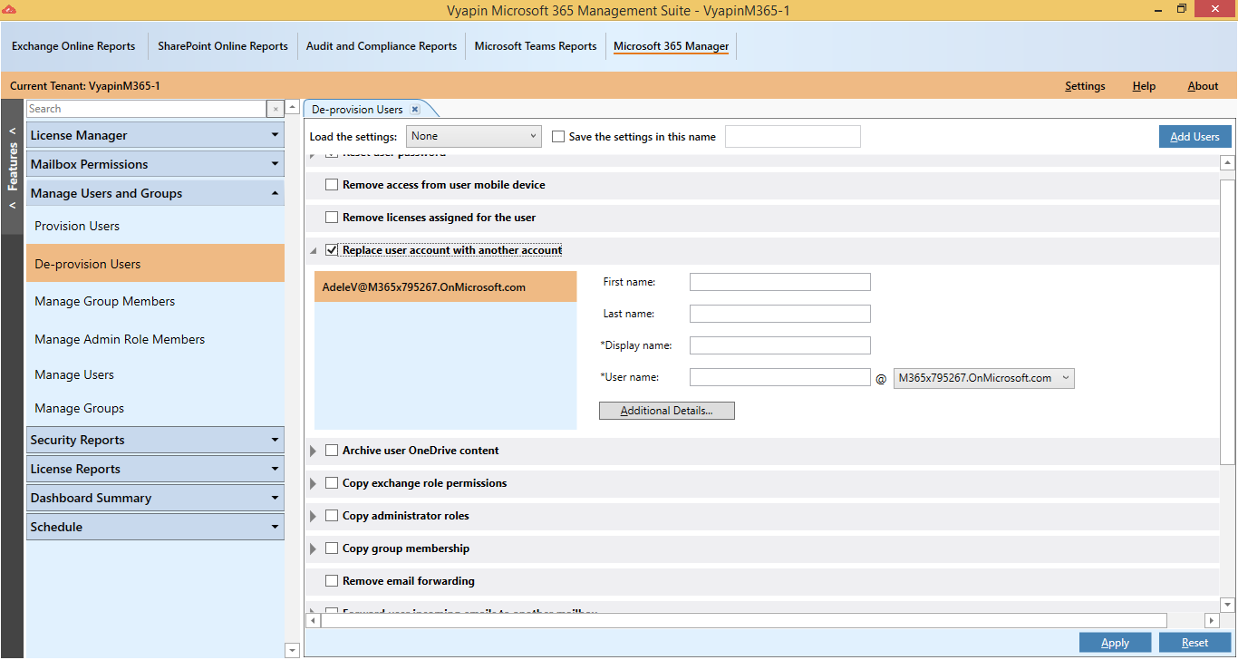Image resolution: width=1238 pixels, height=660 pixels.
Task: Open Manage Users in the sidebar
Action: pyautogui.click(x=74, y=374)
